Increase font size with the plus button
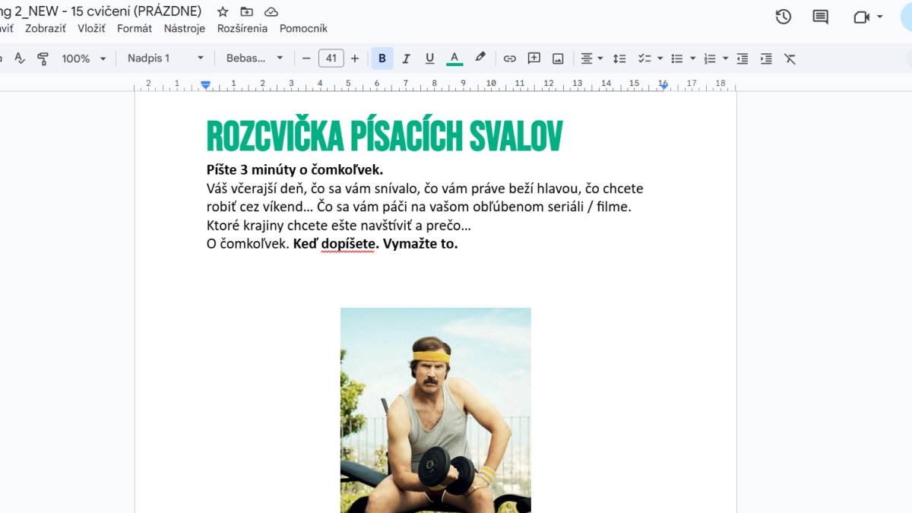Viewport: 912px width, 513px height. coord(355,59)
